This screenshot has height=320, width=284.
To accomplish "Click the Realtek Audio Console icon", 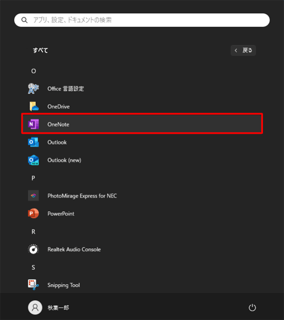I will tap(34, 249).
